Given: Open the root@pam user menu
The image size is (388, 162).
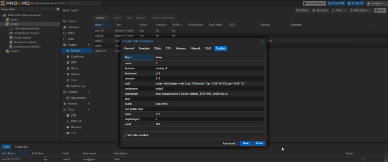Looking at the screenshot, I should (376, 3).
